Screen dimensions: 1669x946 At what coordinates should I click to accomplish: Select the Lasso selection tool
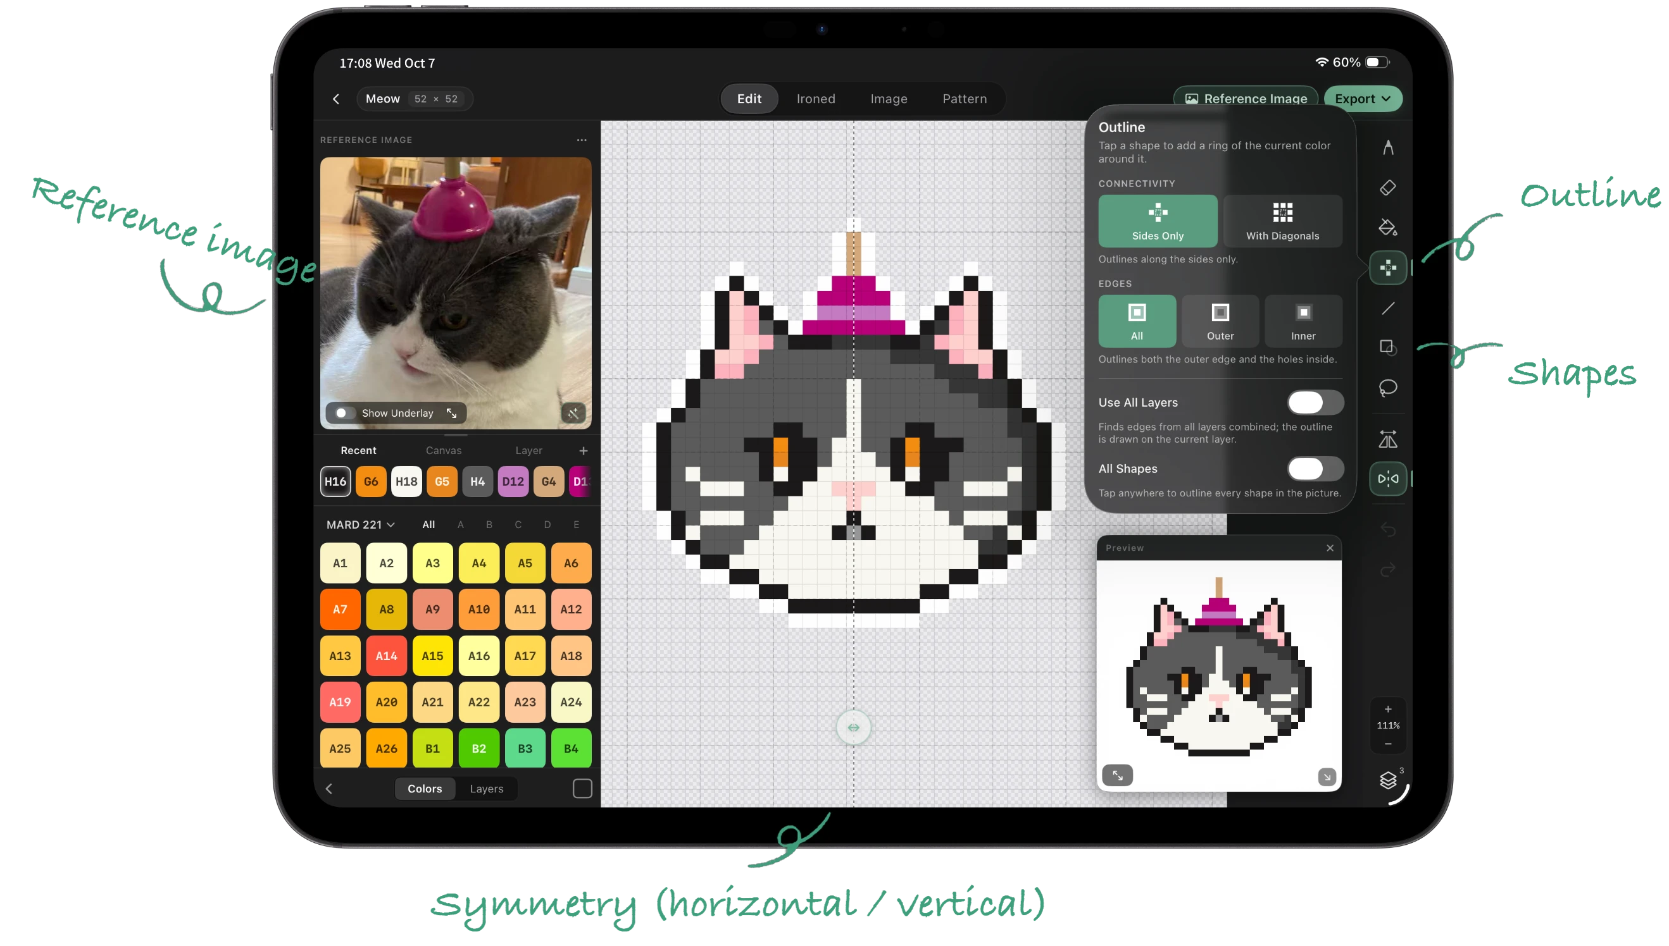(x=1387, y=388)
